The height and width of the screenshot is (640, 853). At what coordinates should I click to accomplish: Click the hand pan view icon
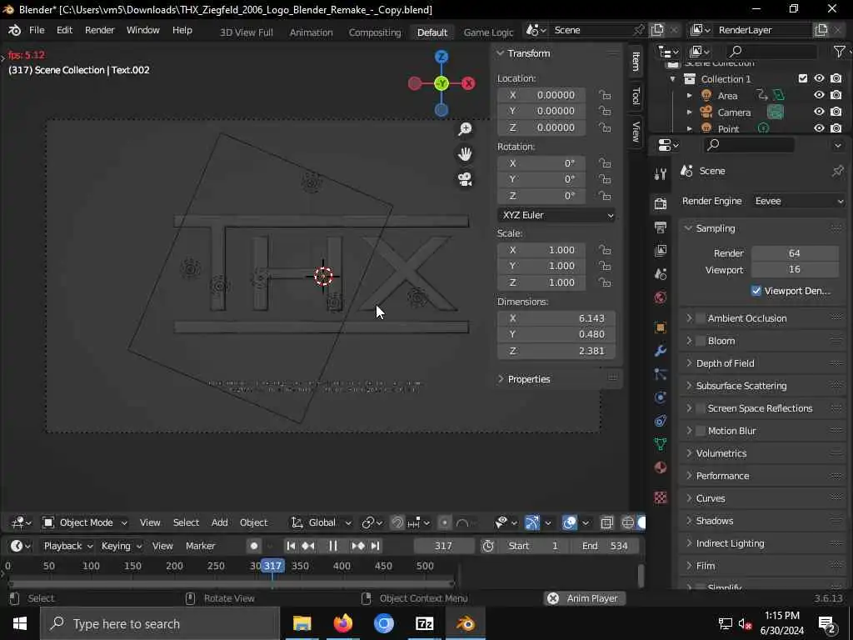click(465, 154)
